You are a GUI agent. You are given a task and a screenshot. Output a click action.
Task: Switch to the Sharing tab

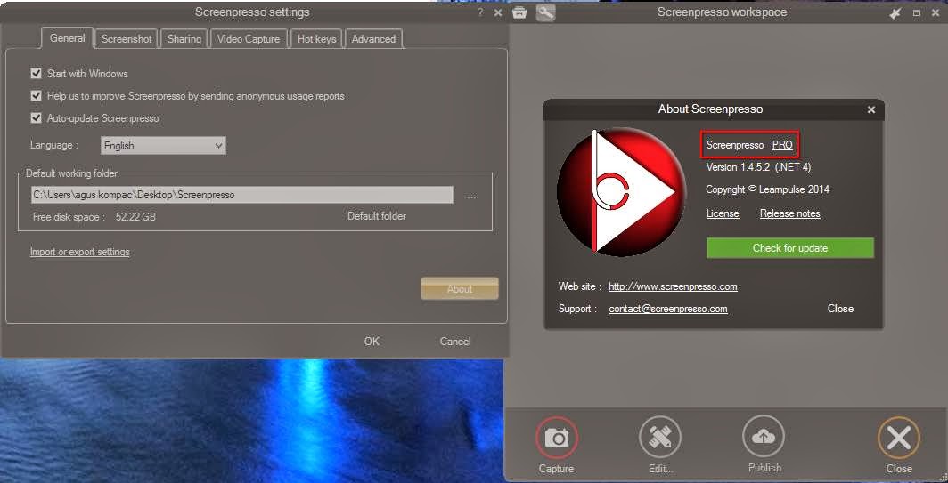point(184,39)
